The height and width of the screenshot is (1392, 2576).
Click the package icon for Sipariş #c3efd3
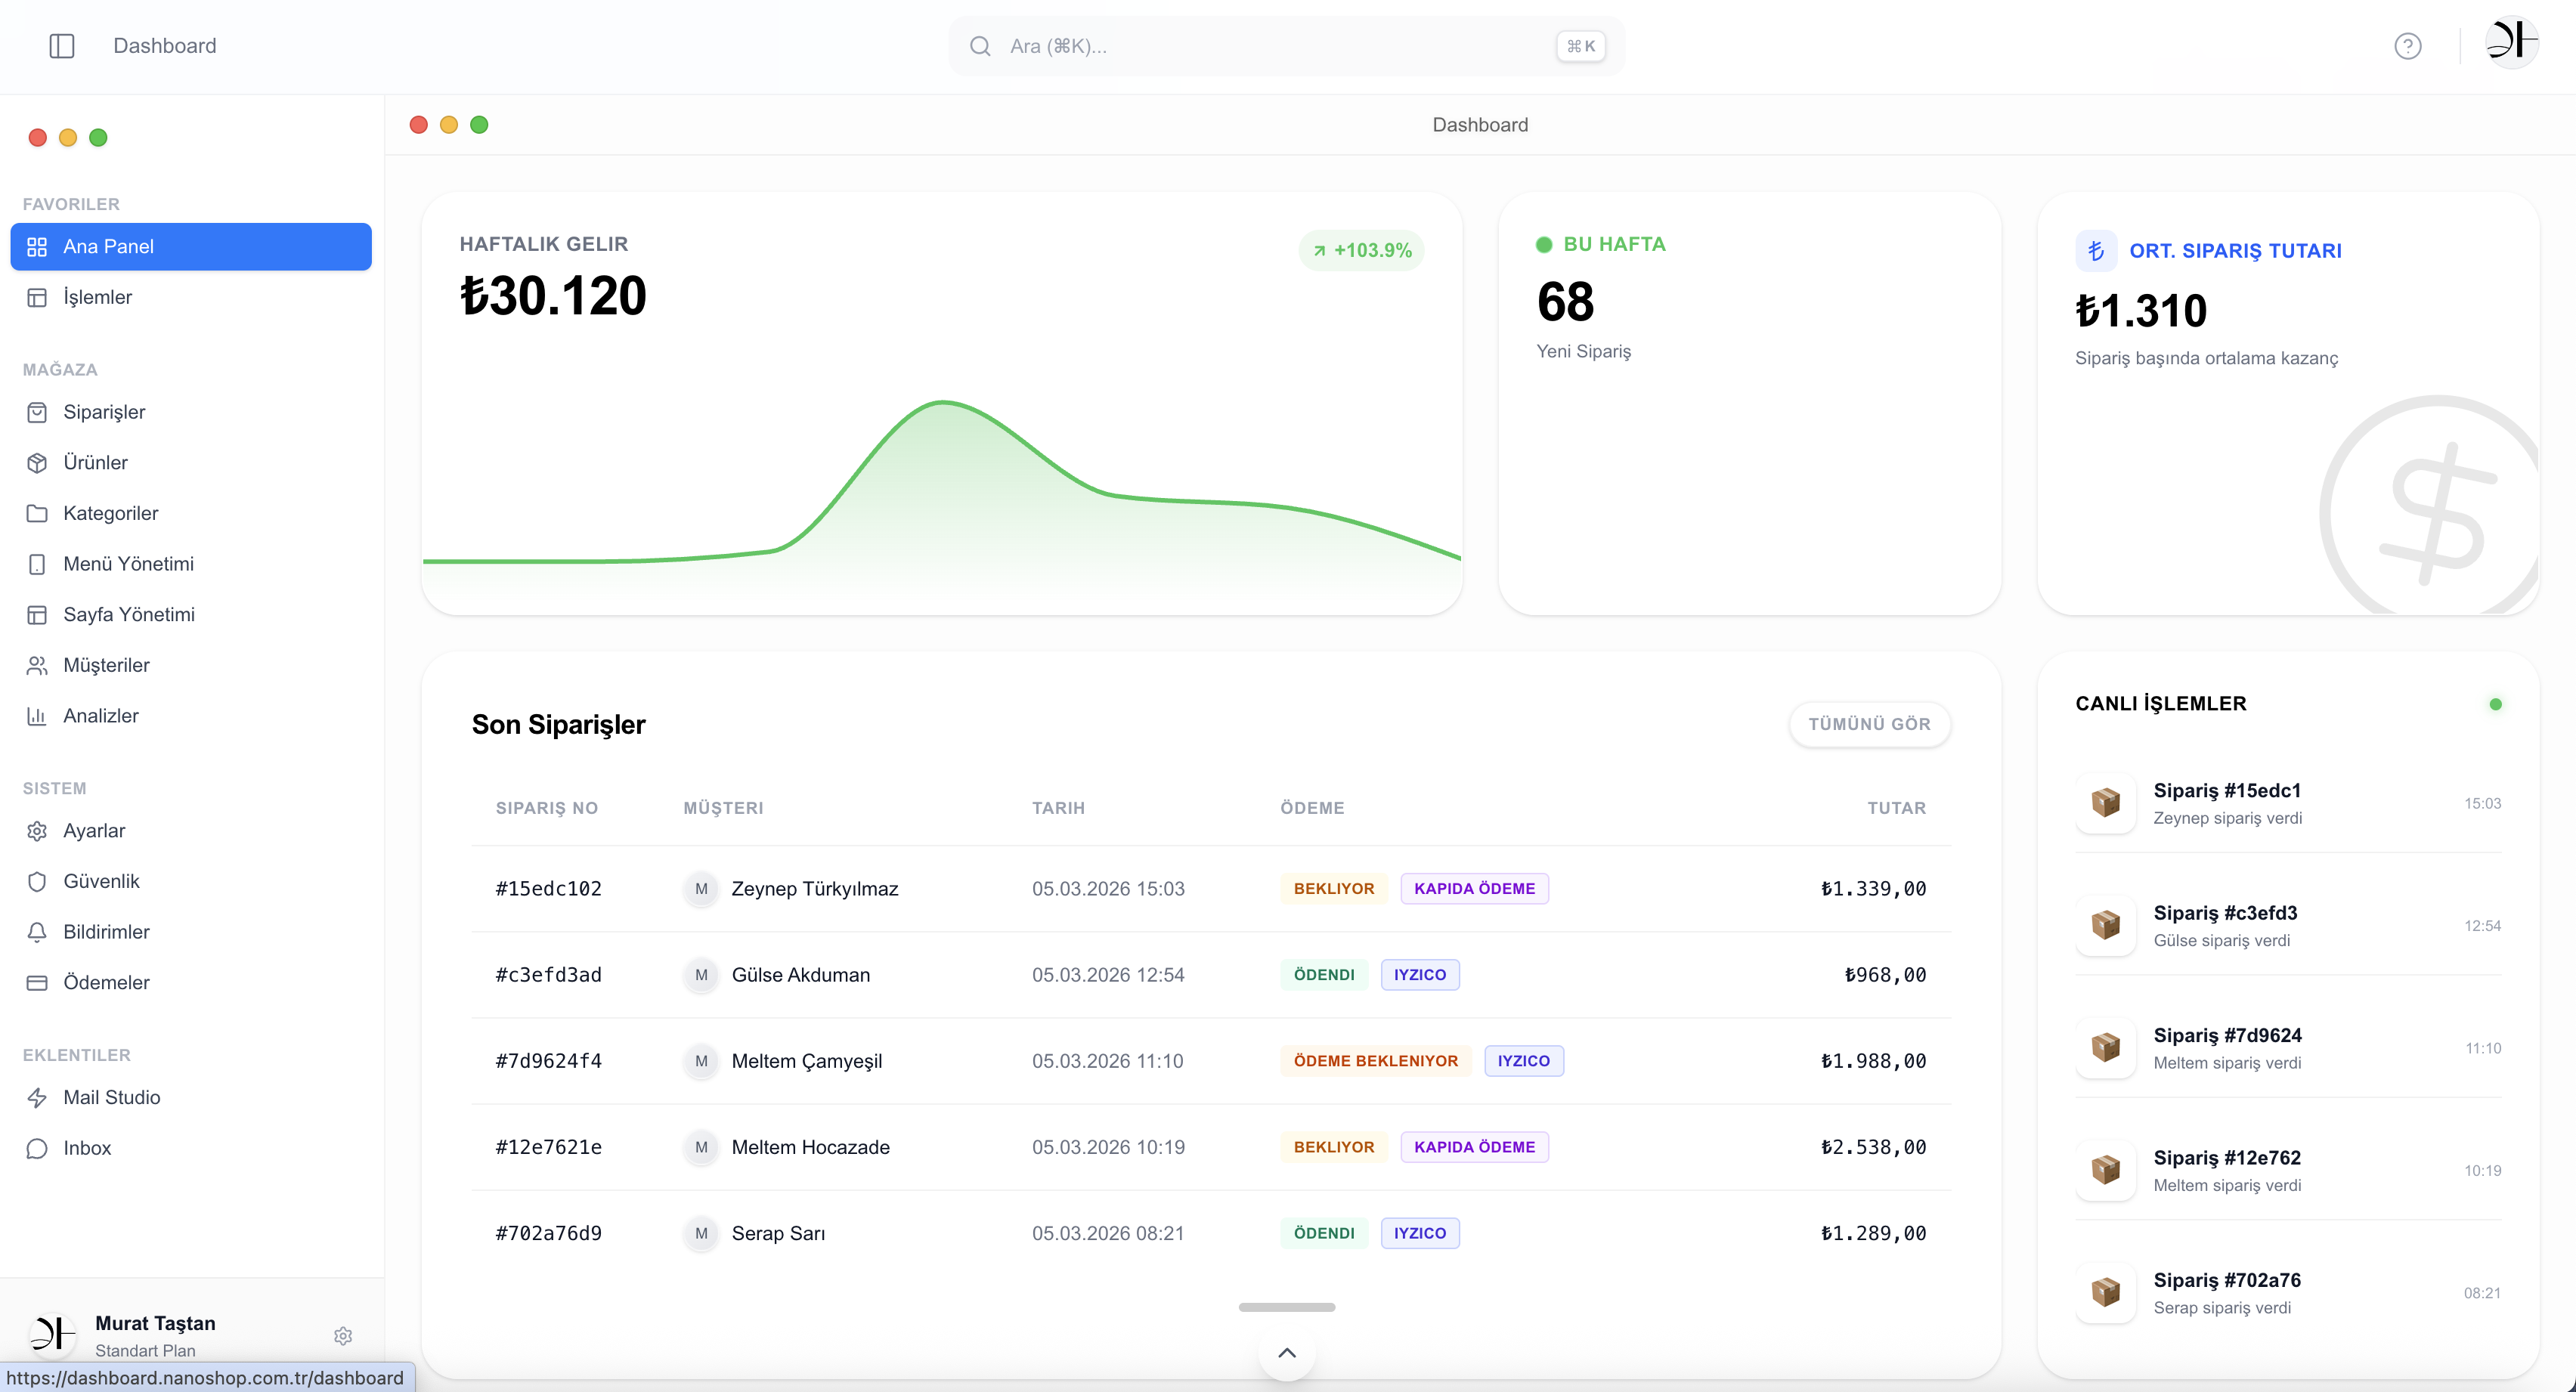pos(2106,925)
